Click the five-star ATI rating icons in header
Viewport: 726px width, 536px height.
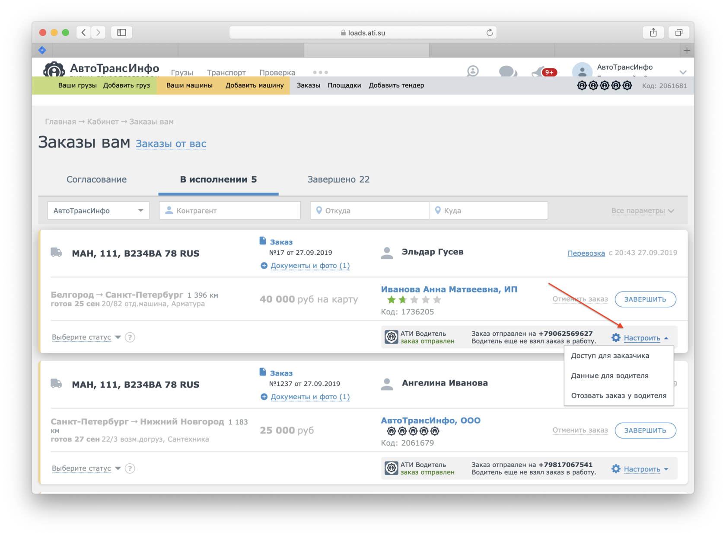pyautogui.click(x=605, y=86)
